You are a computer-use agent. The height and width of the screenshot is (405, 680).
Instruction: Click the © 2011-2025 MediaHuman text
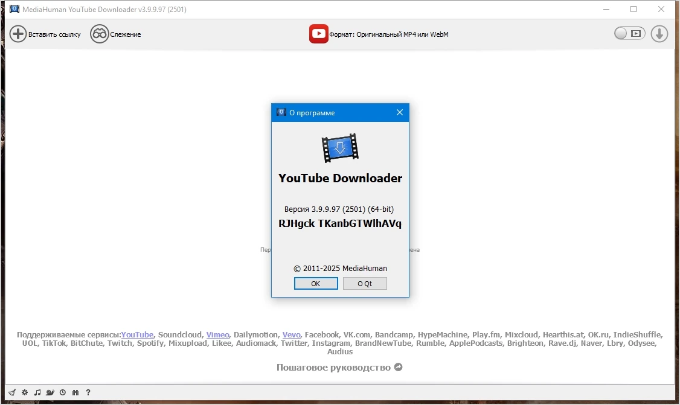click(340, 269)
